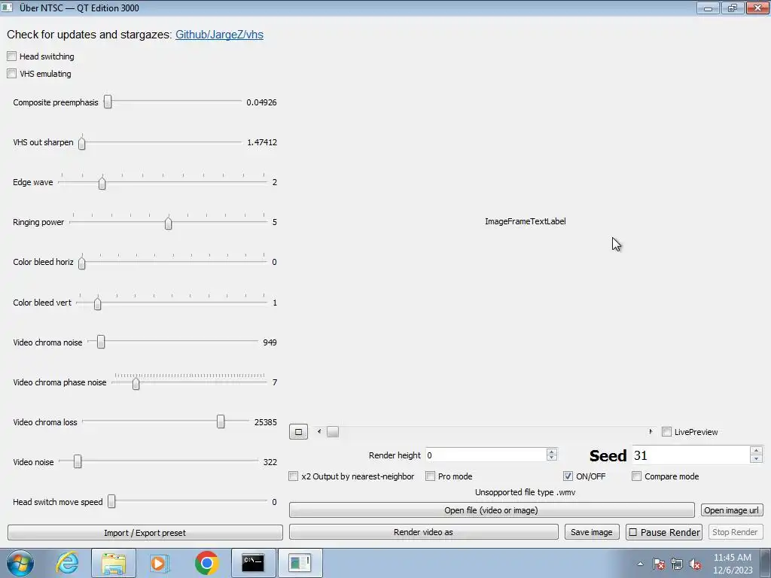Click inside the Render height input field
This screenshot has width=771, height=578.
point(486,455)
